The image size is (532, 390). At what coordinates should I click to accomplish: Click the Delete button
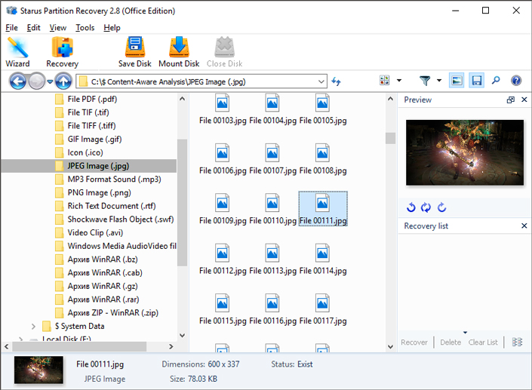tap(451, 342)
